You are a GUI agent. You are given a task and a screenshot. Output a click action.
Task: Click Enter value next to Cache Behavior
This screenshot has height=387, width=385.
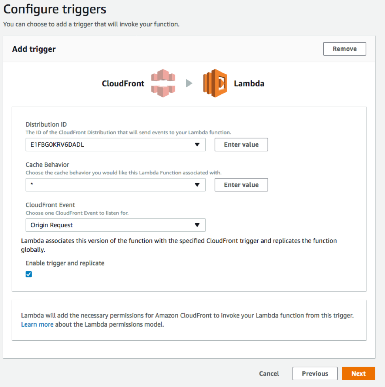tap(241, 185)
